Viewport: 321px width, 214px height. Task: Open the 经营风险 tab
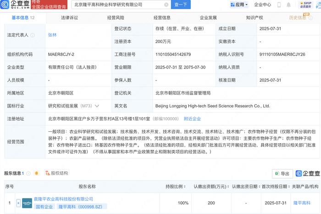pyautogui.click(x=116, y=18)
